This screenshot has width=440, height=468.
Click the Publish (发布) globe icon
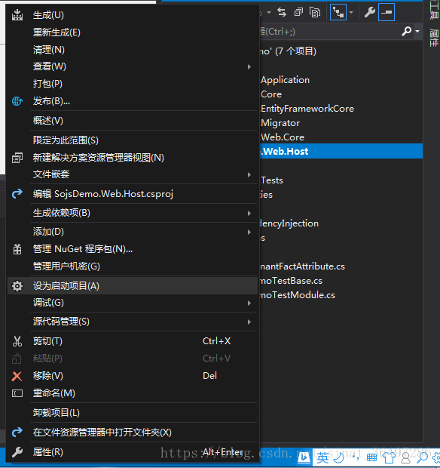click(x=17, y=101)
